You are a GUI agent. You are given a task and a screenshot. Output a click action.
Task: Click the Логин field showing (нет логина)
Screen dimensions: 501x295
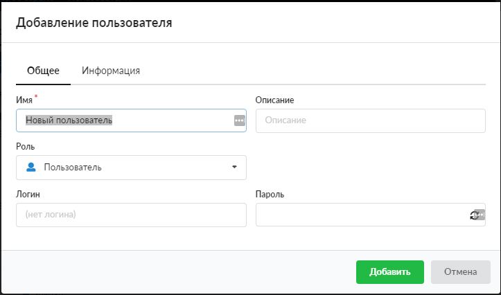coord(131,215)
